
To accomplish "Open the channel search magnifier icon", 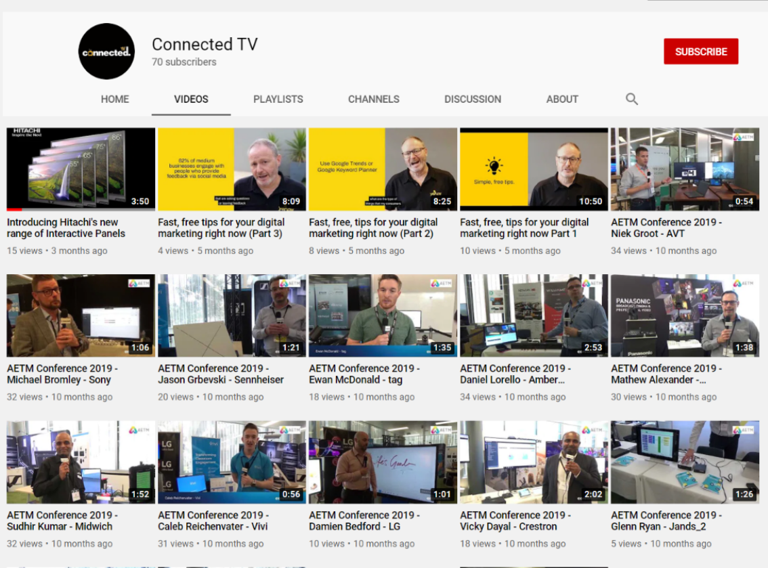I will click(x=631, y=99).
